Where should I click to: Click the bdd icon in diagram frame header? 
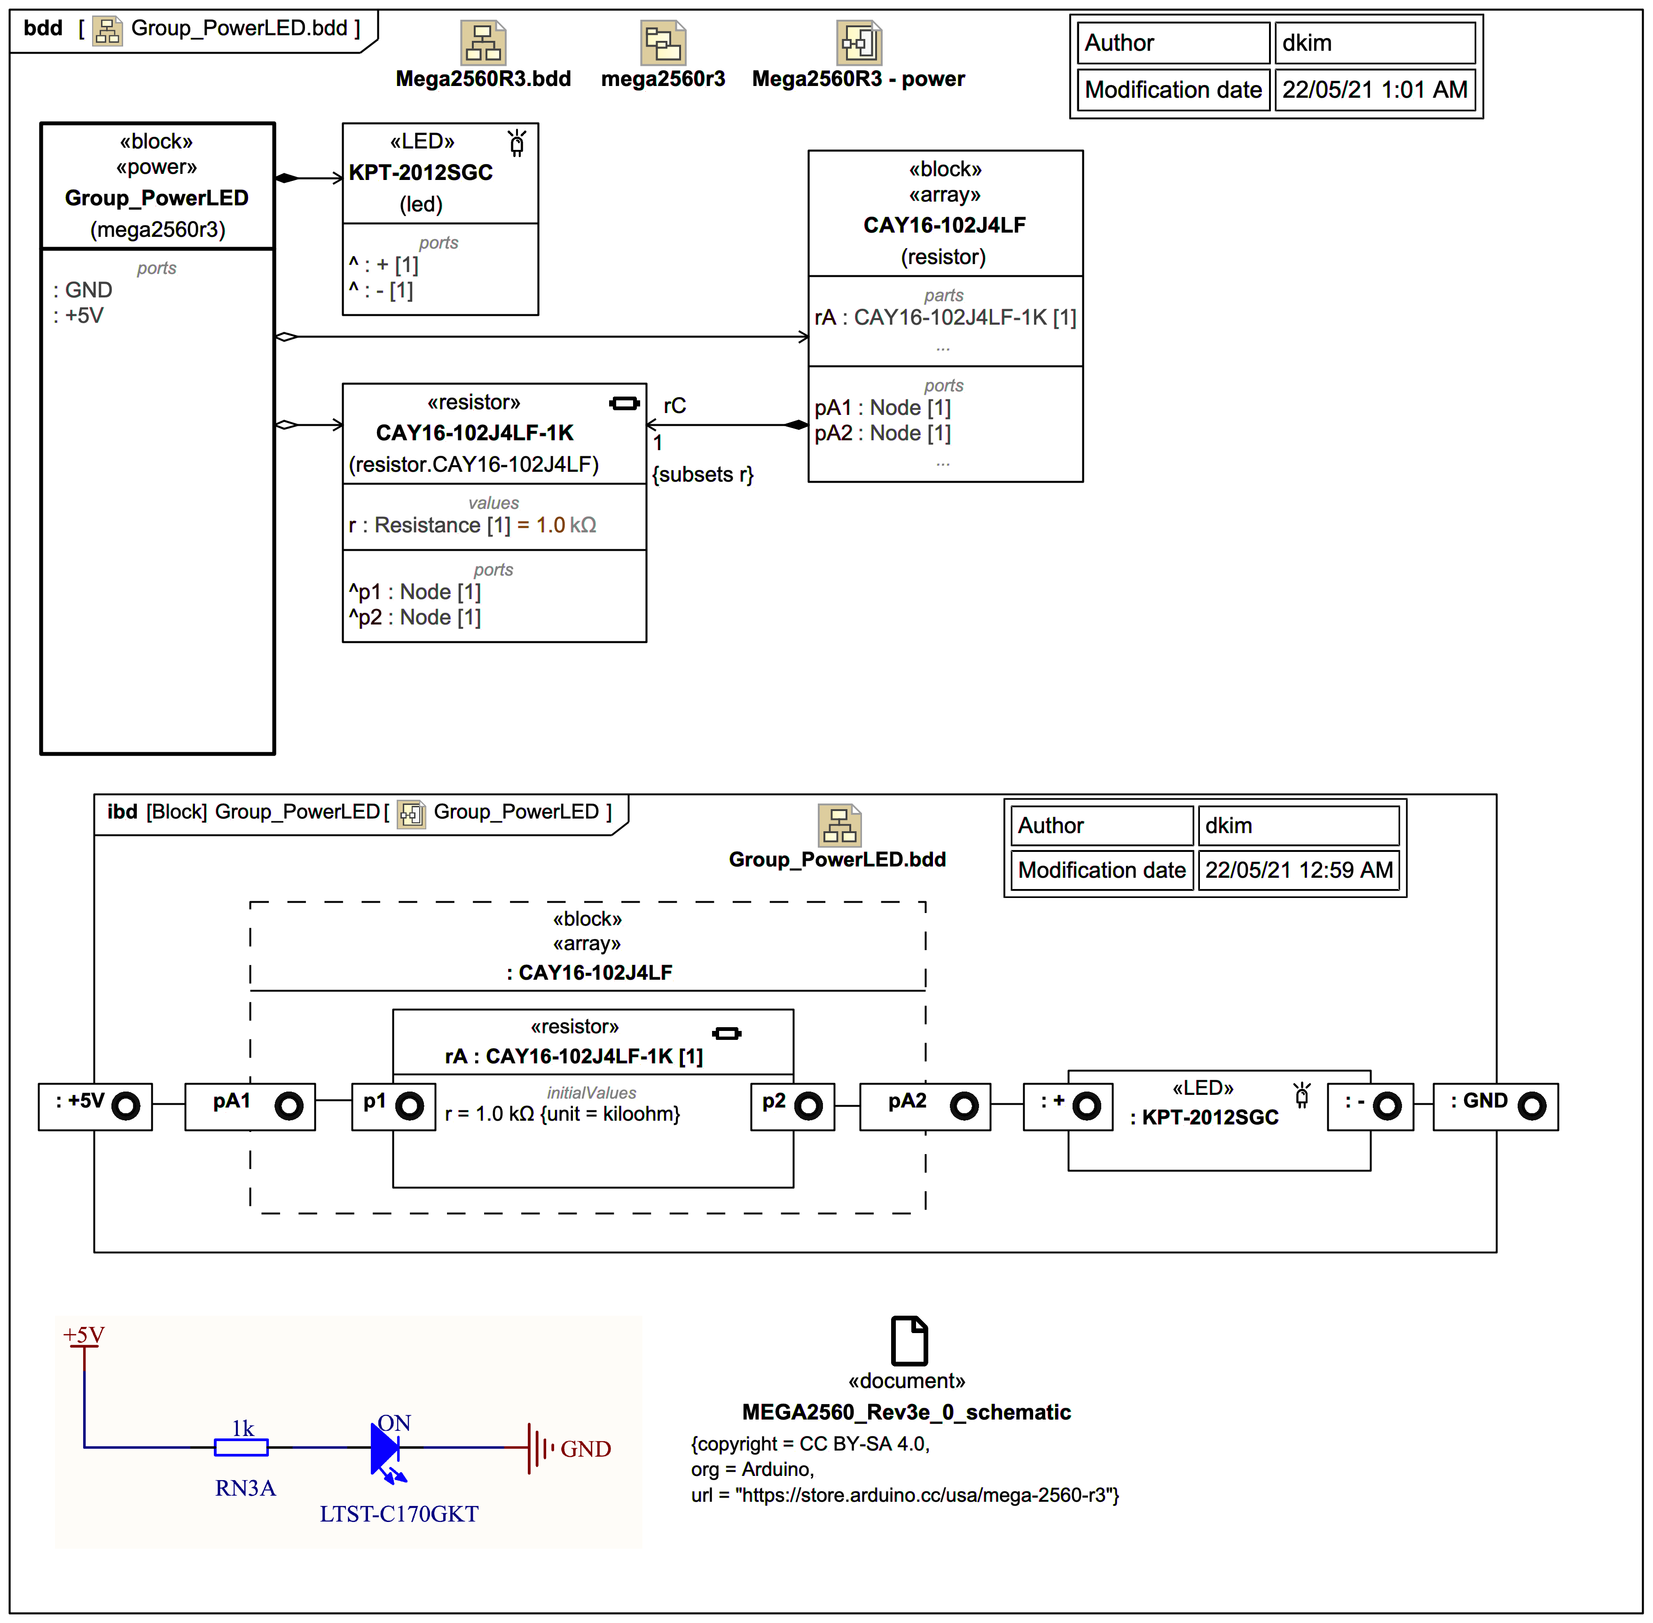pos(108,30)
